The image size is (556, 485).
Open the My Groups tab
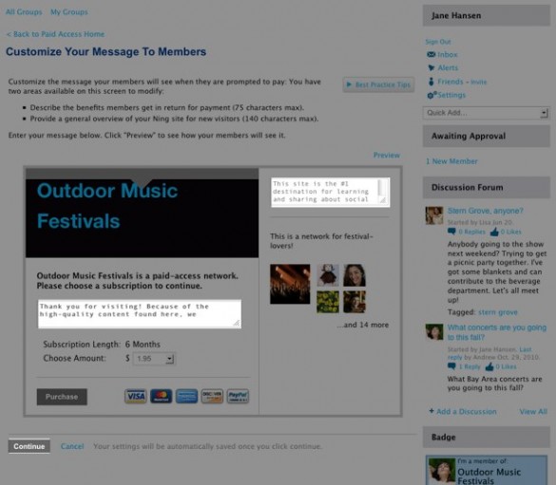(x=68, y=12)
